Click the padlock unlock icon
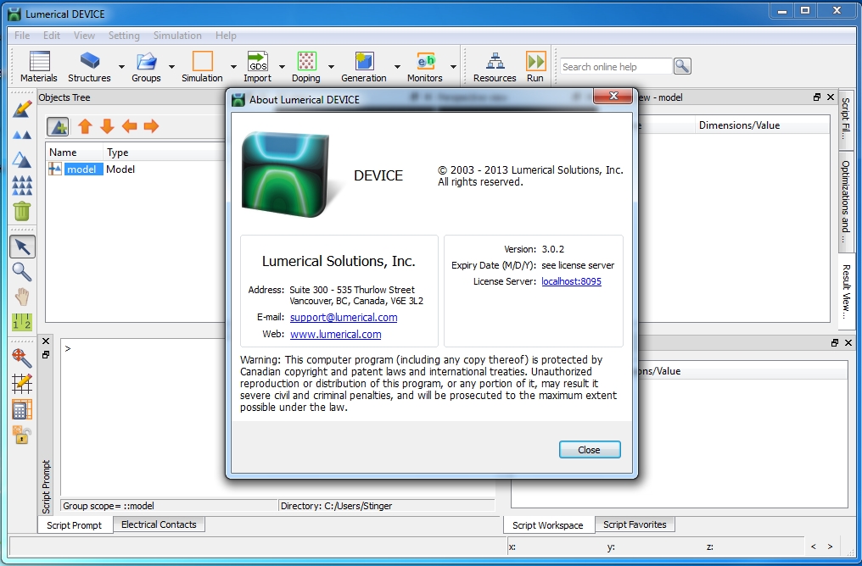The height and width of the screenshot is (566, 862). click(22, 435)
